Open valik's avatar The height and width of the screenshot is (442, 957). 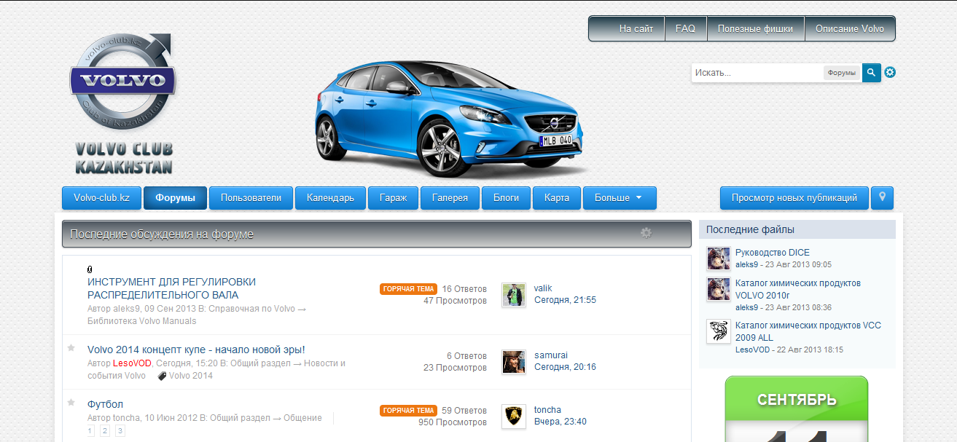click(x=514, y=295)
